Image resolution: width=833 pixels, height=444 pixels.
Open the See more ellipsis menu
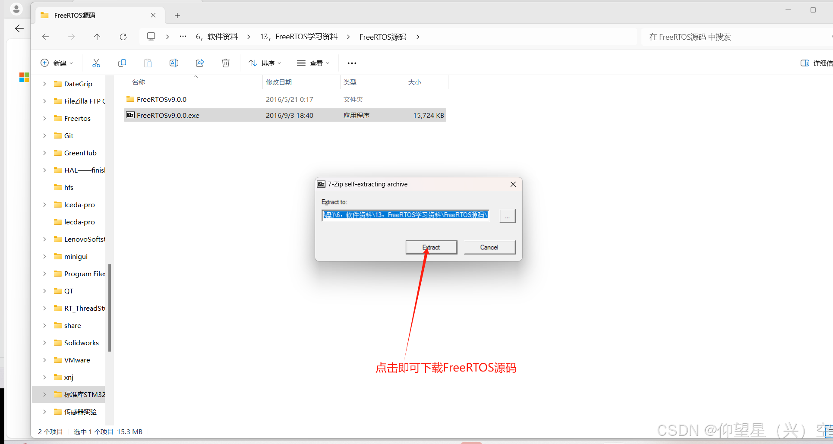(x=352, y=63)
